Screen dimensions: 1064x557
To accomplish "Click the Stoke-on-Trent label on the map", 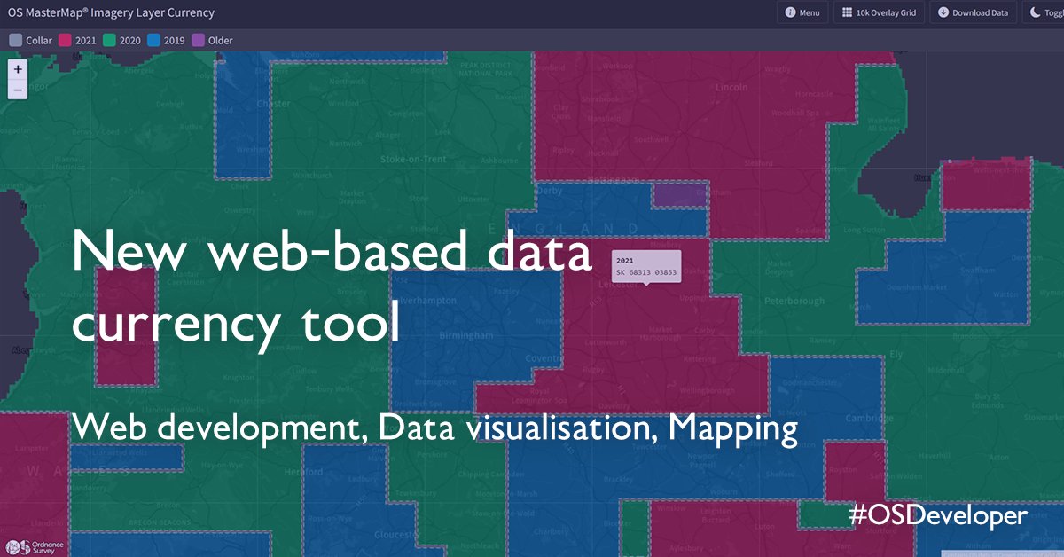I will pyautogui.click(x=412, y=160).
